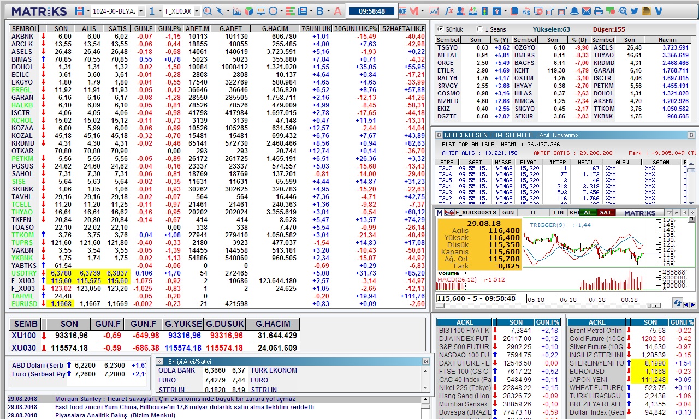Open the Yum China fast food news headline

click(x=185, y=407)
